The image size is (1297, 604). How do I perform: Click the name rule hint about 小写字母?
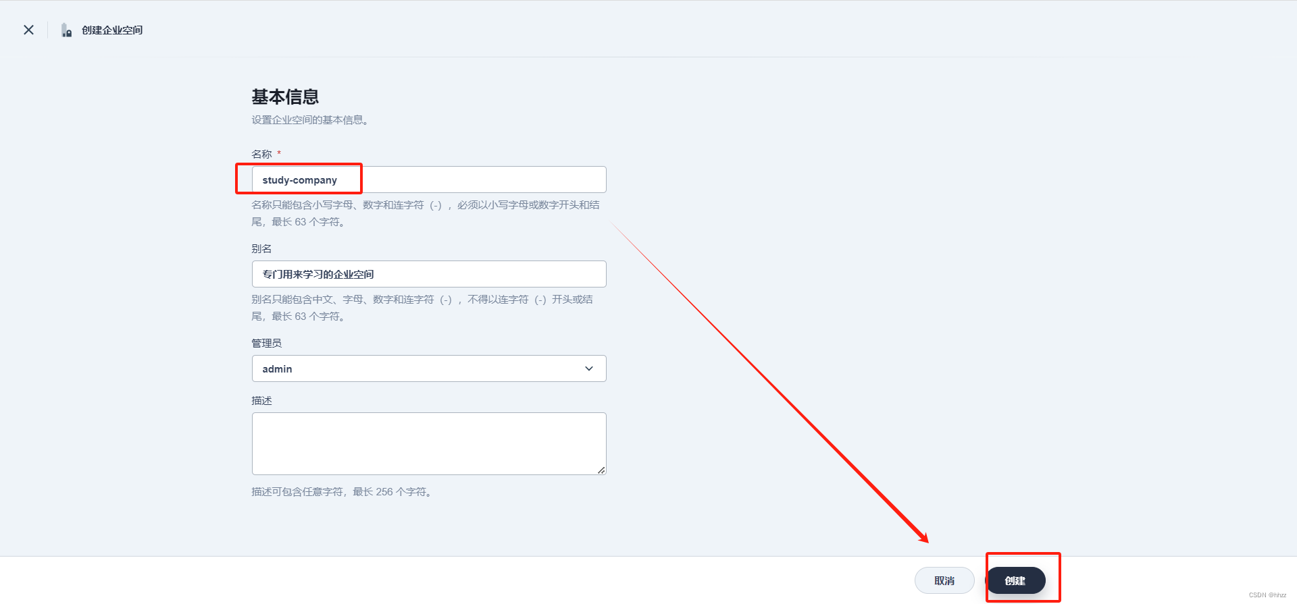[x=426, y=213]
